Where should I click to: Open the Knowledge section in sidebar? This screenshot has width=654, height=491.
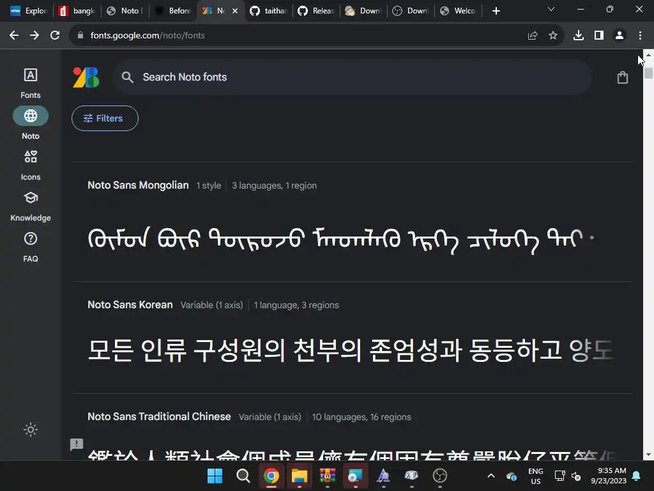click(31, 207)
